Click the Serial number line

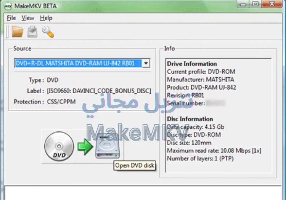tap(196, 103)
